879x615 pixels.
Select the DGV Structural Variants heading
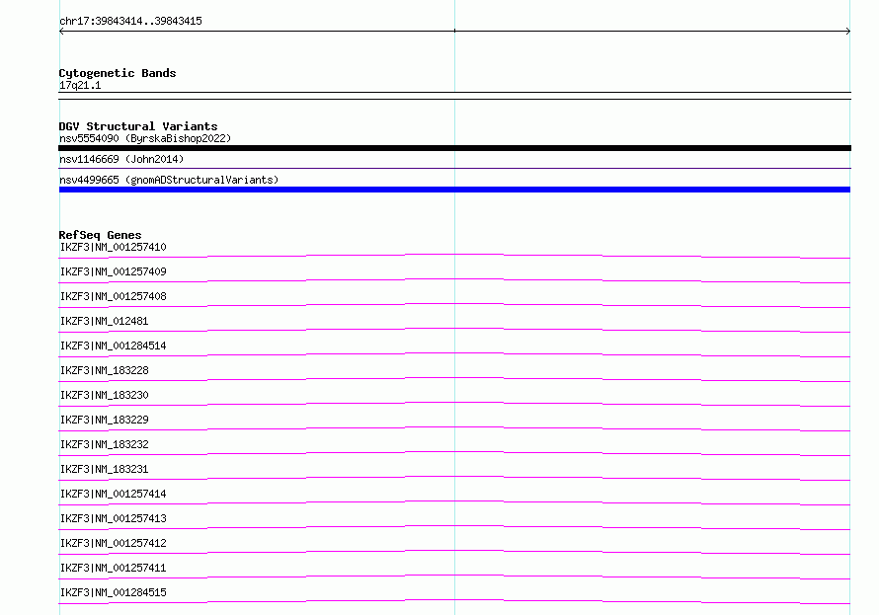click(x=138, y=126)
